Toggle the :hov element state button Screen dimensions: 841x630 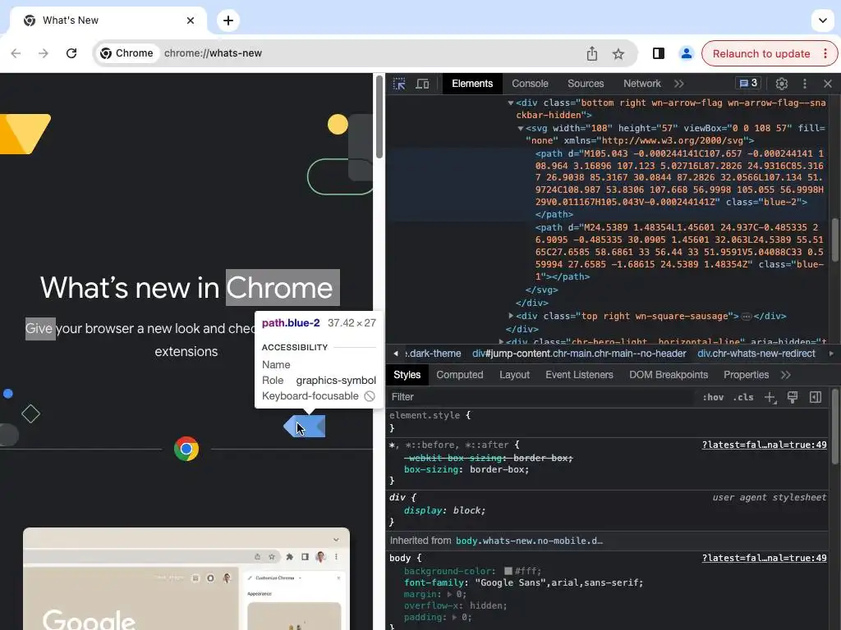pyautogui.click(x=713, y=397)
